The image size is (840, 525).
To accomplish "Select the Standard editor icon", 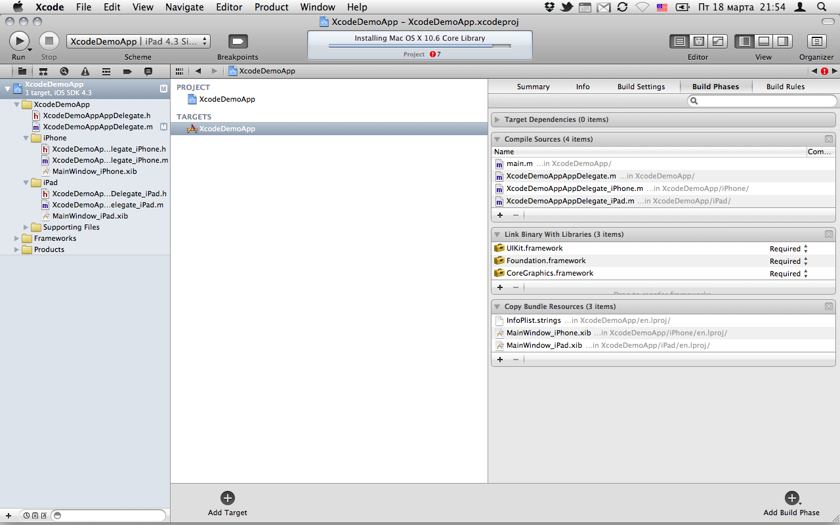I will point(679,41).
